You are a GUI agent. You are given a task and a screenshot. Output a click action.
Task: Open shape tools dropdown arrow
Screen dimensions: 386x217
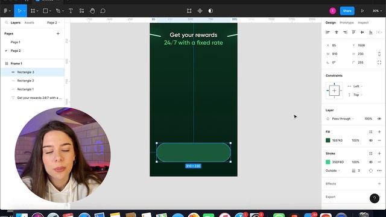coord(50,11)
